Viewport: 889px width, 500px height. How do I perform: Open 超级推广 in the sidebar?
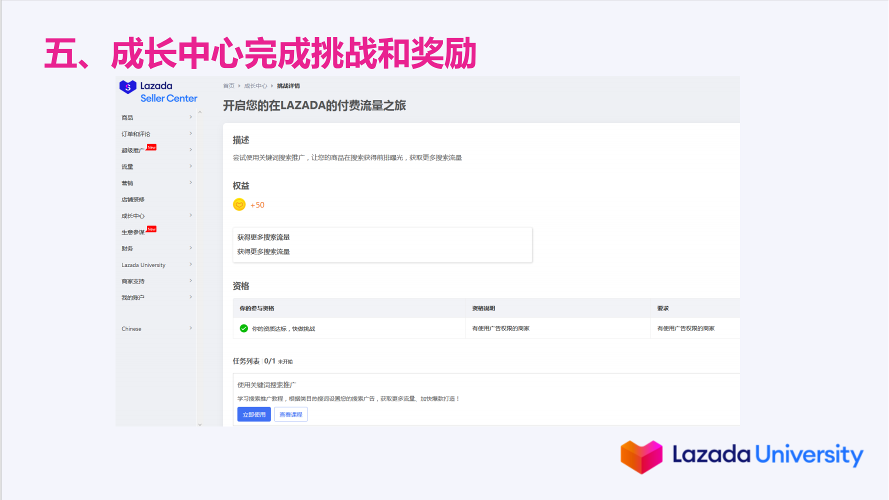pos(133,150)
